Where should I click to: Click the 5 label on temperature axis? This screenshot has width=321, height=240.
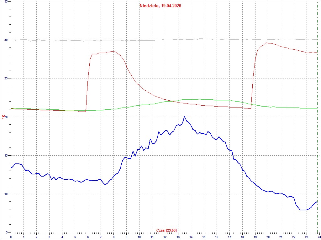click(7, 232)
